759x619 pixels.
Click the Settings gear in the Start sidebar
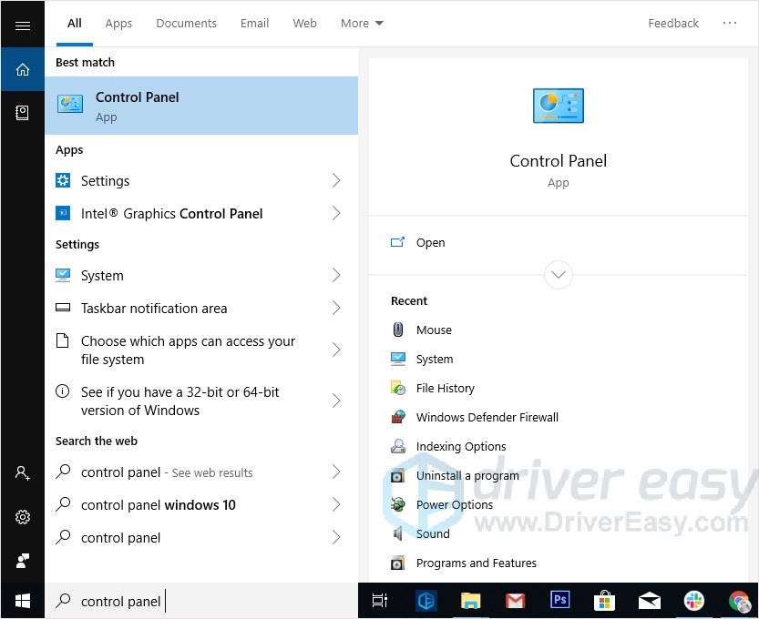coord(22,517)
